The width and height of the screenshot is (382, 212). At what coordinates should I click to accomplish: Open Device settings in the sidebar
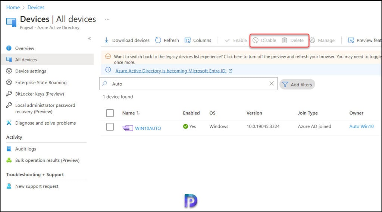click(x=31, y=71)
